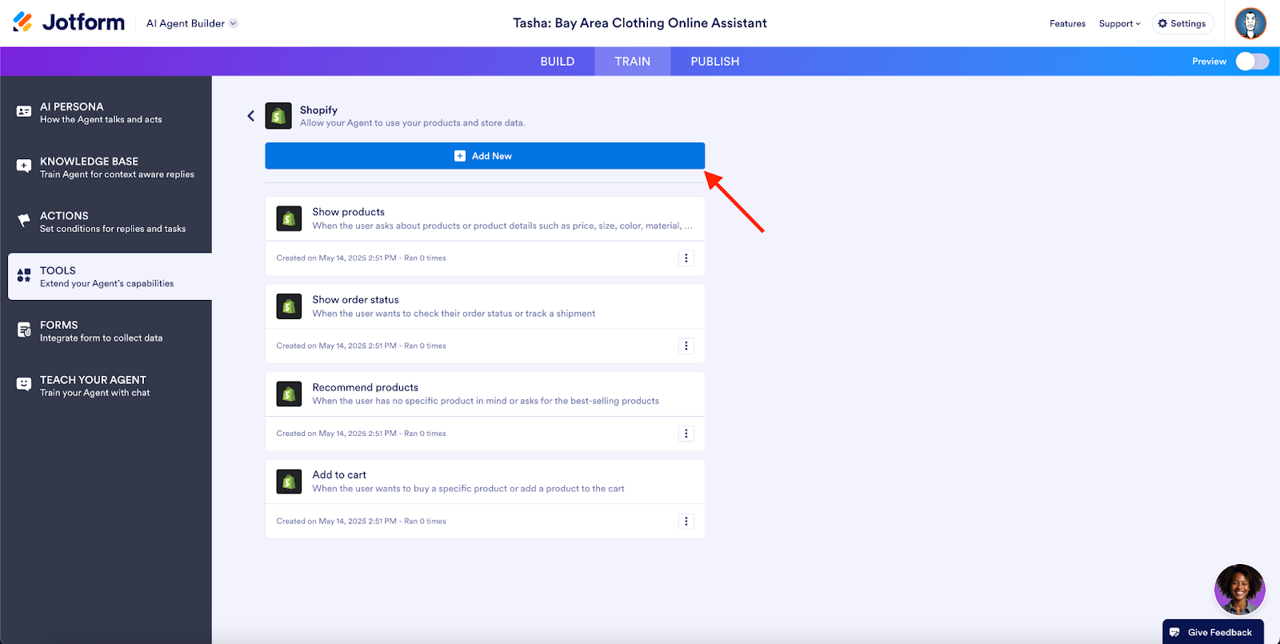Click the Add New button
The height and width of the screenshot is (644, 1280).
484,156
